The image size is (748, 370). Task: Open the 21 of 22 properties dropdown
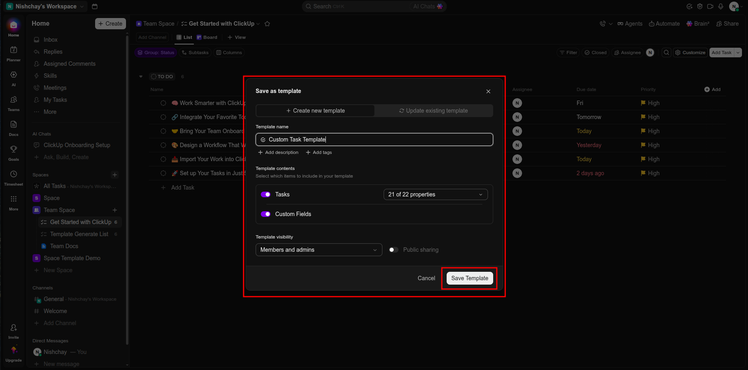[436, 194]
